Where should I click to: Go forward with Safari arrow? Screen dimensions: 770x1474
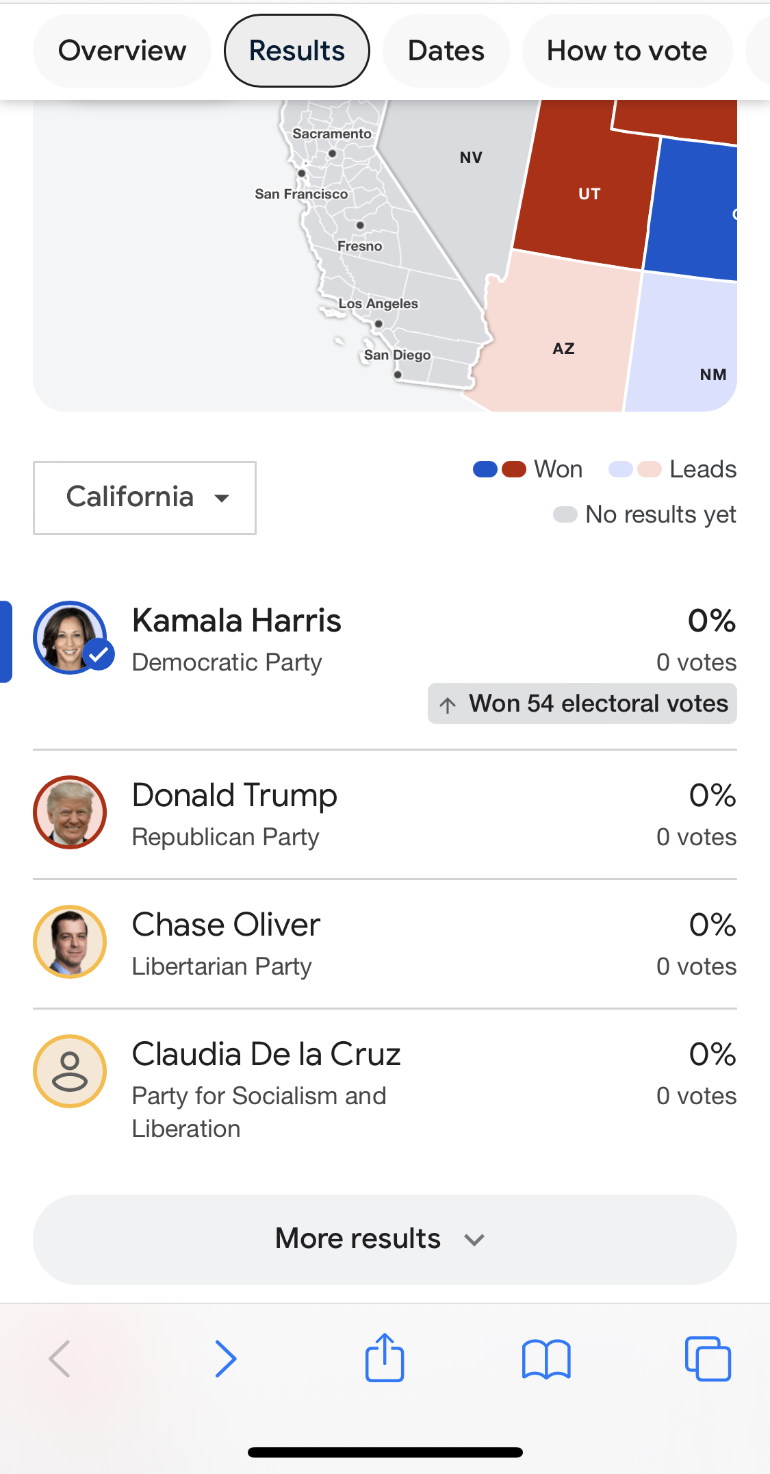coord(226,1358)
